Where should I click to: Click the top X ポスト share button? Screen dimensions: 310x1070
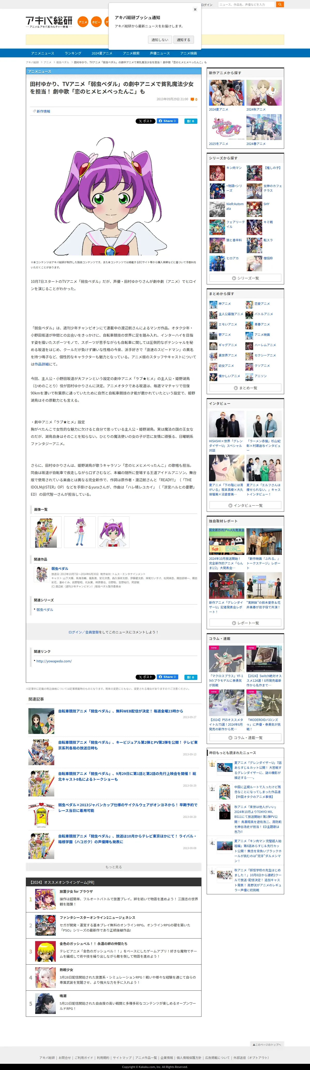(145, 121)
